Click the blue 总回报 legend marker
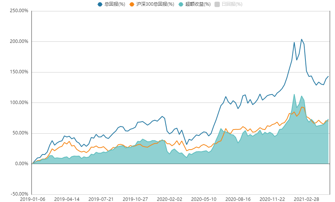Screen dimensions: 335x202 point(100,4)
